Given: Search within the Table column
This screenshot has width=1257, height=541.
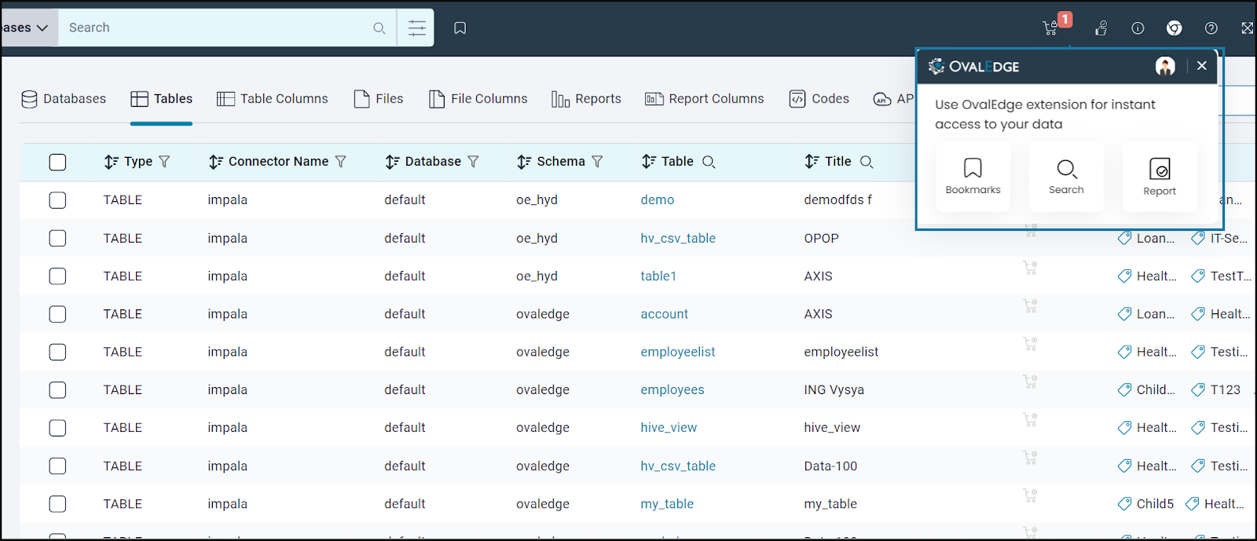Looking at the screenshot, I should [709, 162].
